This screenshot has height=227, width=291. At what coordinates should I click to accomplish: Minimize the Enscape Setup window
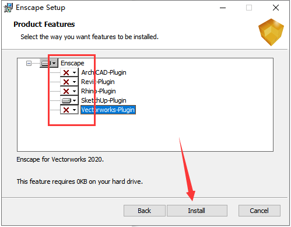(x=223, y=8)
